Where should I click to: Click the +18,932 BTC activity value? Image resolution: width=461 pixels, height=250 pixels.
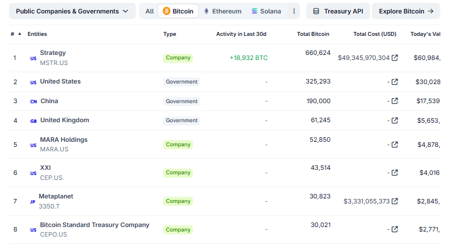(x=248, y=58)
